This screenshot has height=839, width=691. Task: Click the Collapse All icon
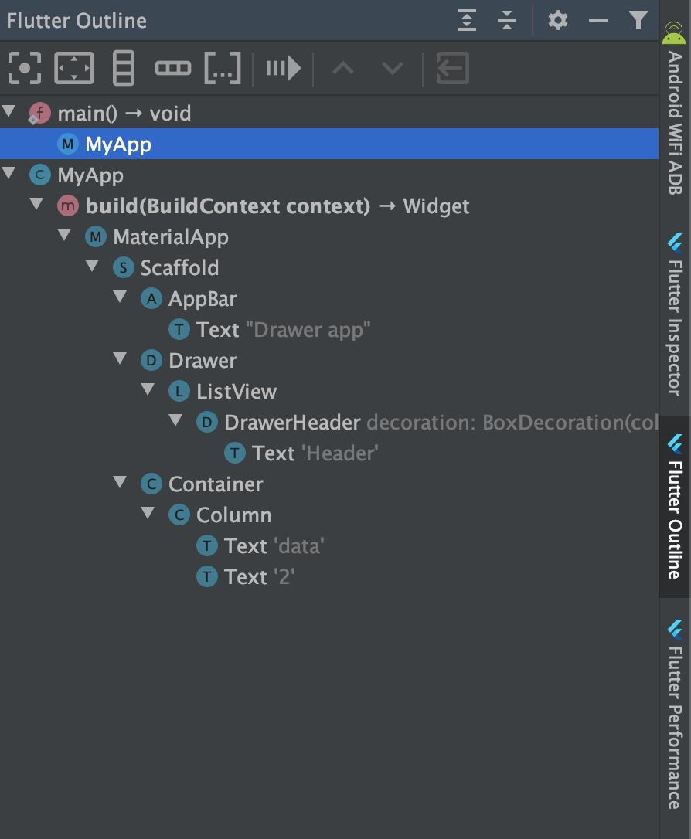click(x=507, y=20)
